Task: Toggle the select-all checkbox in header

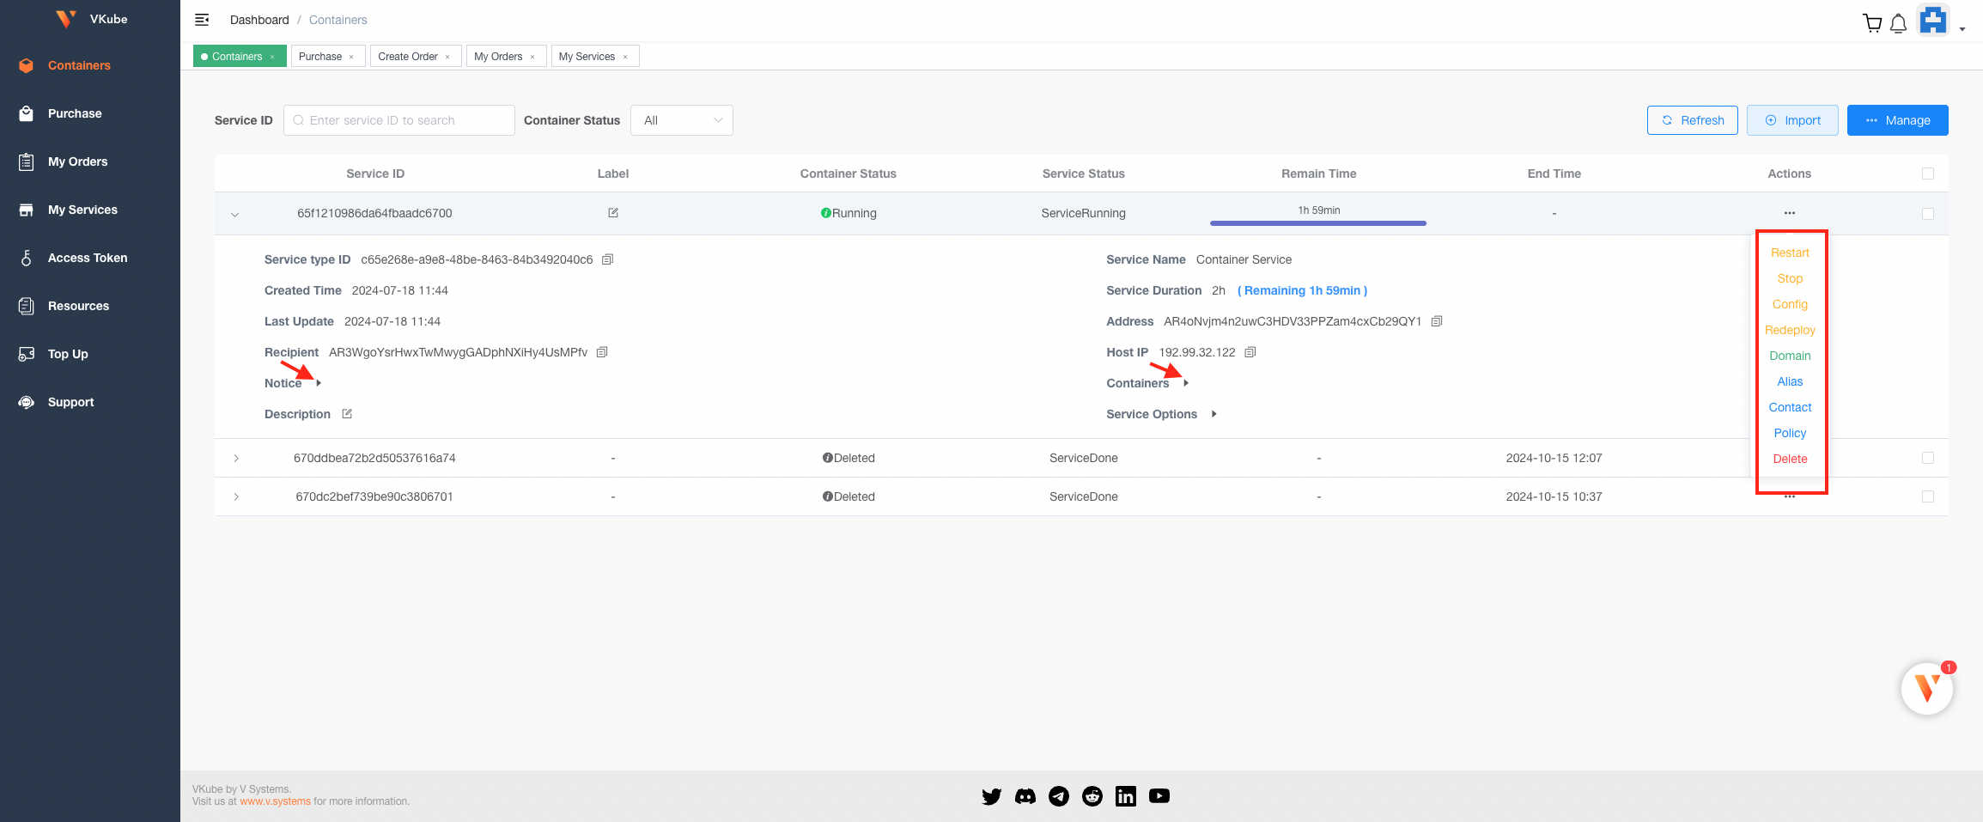Action: pyautogui.click(x=1928, y=174)
